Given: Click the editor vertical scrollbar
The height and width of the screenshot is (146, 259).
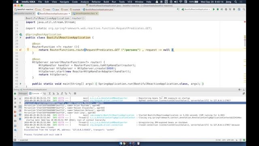Looking at the screenshot, I should coord(245,41).
